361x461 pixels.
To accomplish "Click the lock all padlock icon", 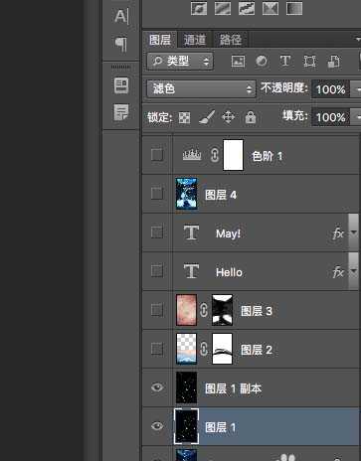I will 251,117.
